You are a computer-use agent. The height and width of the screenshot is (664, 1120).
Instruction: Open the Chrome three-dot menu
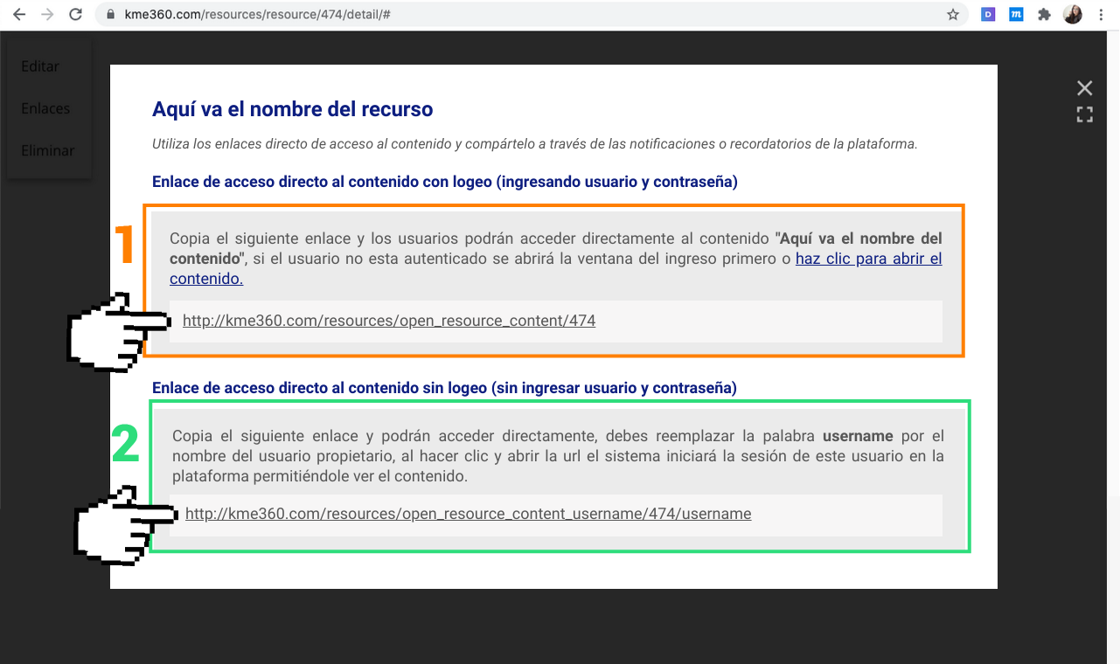click(1102, 15)
